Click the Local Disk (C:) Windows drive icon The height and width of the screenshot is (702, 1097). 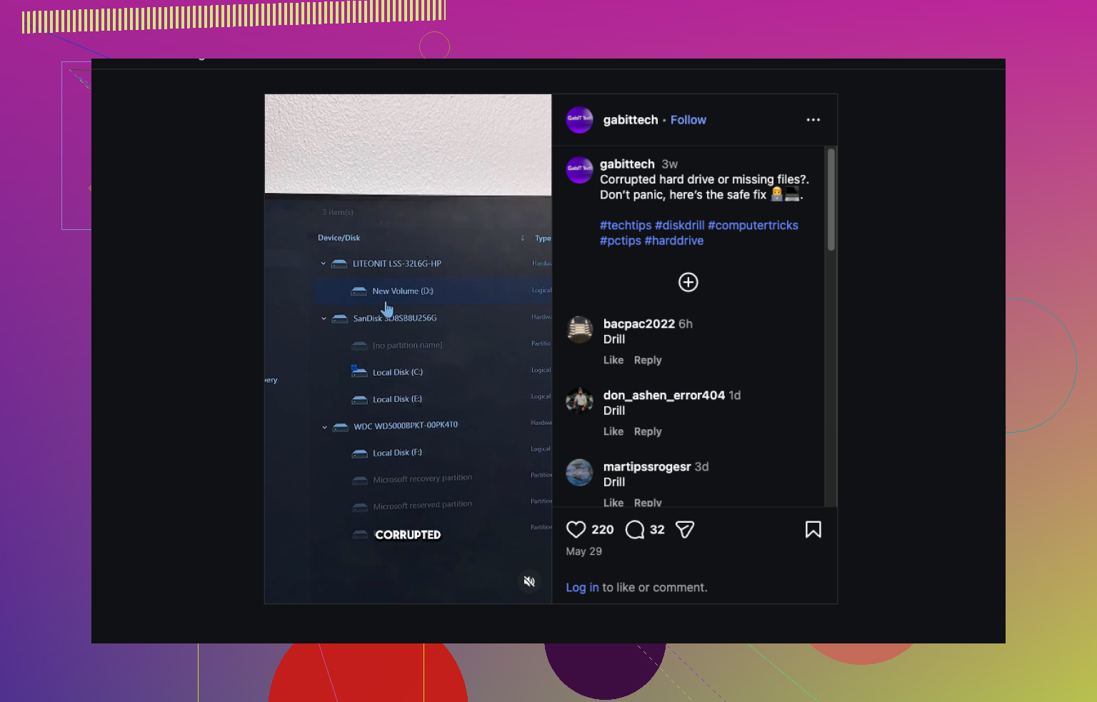point(359,371)
